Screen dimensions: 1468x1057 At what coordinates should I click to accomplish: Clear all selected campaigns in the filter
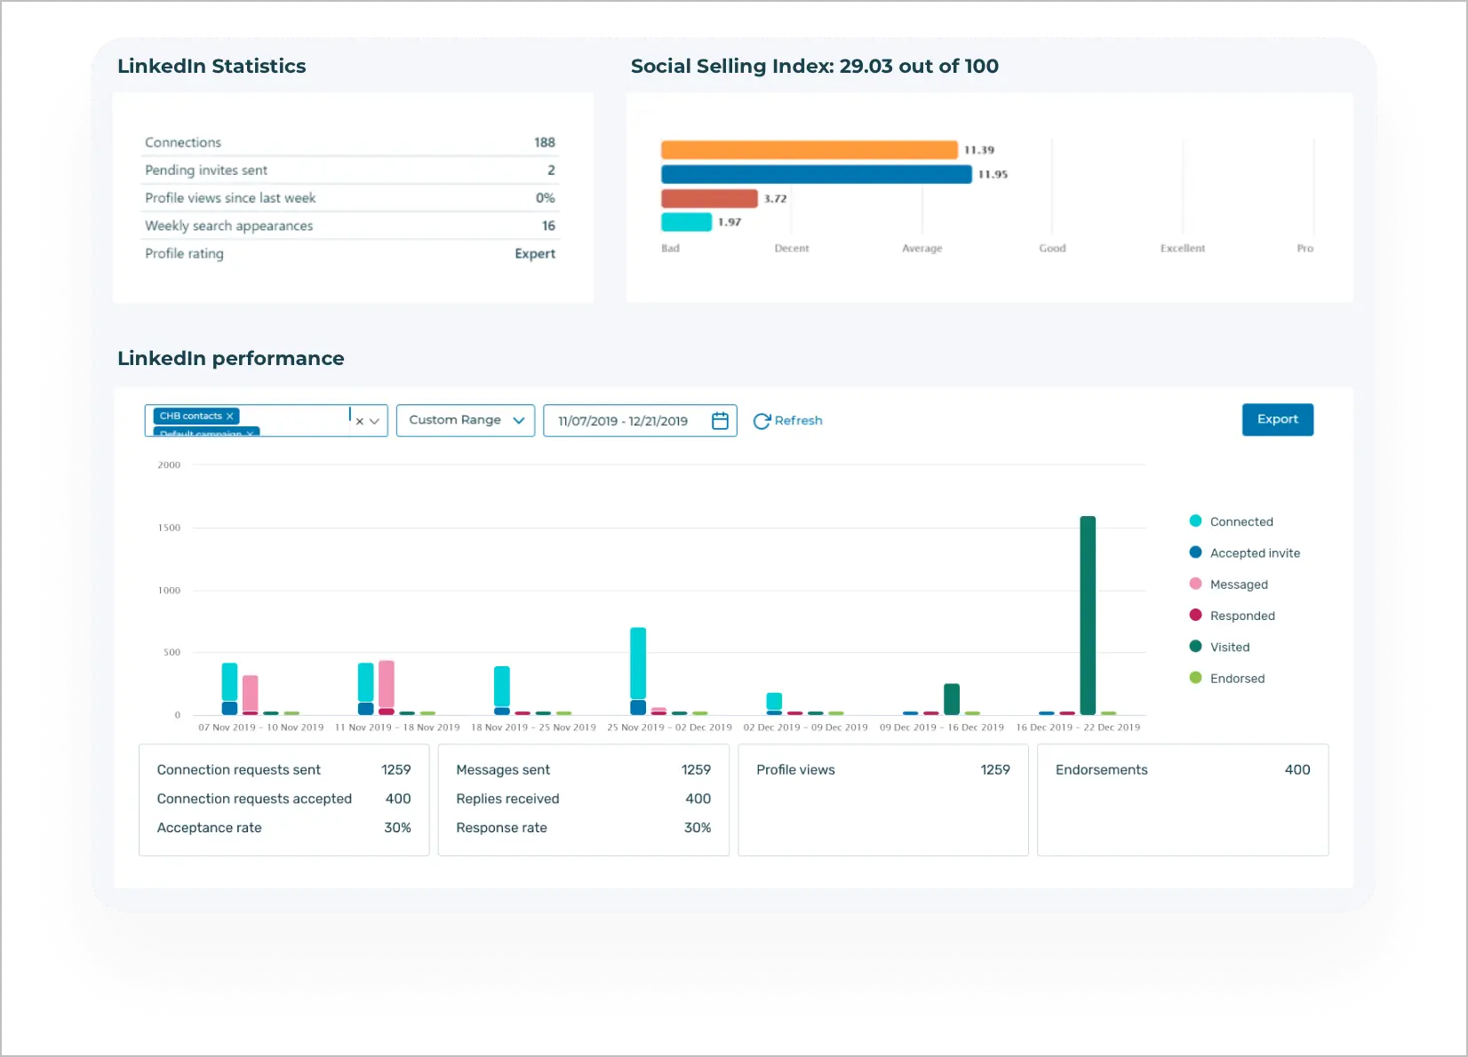(360, 421)
